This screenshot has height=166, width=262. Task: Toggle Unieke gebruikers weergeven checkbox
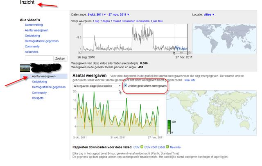[126, 85]
